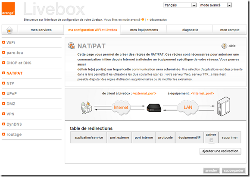Viewport: 250px width, 177px height.
Task: Click the protocole column header
Action: [x=166, y=137]
